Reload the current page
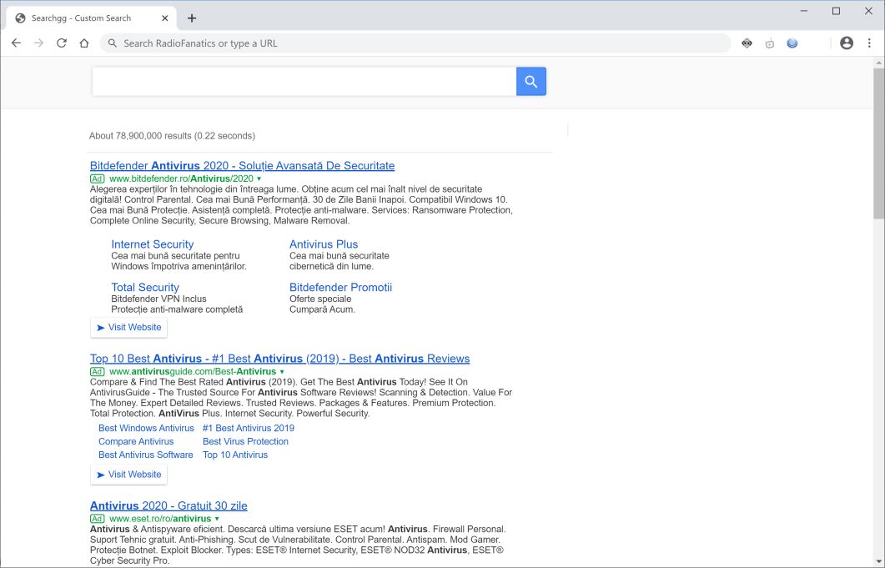Image resolution: width=885 pixels, height=568 pixels. (62, 43)
